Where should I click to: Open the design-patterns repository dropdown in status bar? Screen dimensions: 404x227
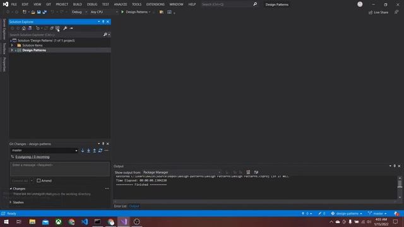pyautogui.click(x=347, y=214)
